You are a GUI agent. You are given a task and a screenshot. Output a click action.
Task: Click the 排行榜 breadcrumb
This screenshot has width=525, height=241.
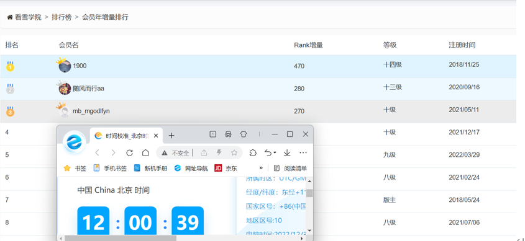pyautogui.click(x=62, y=17)
